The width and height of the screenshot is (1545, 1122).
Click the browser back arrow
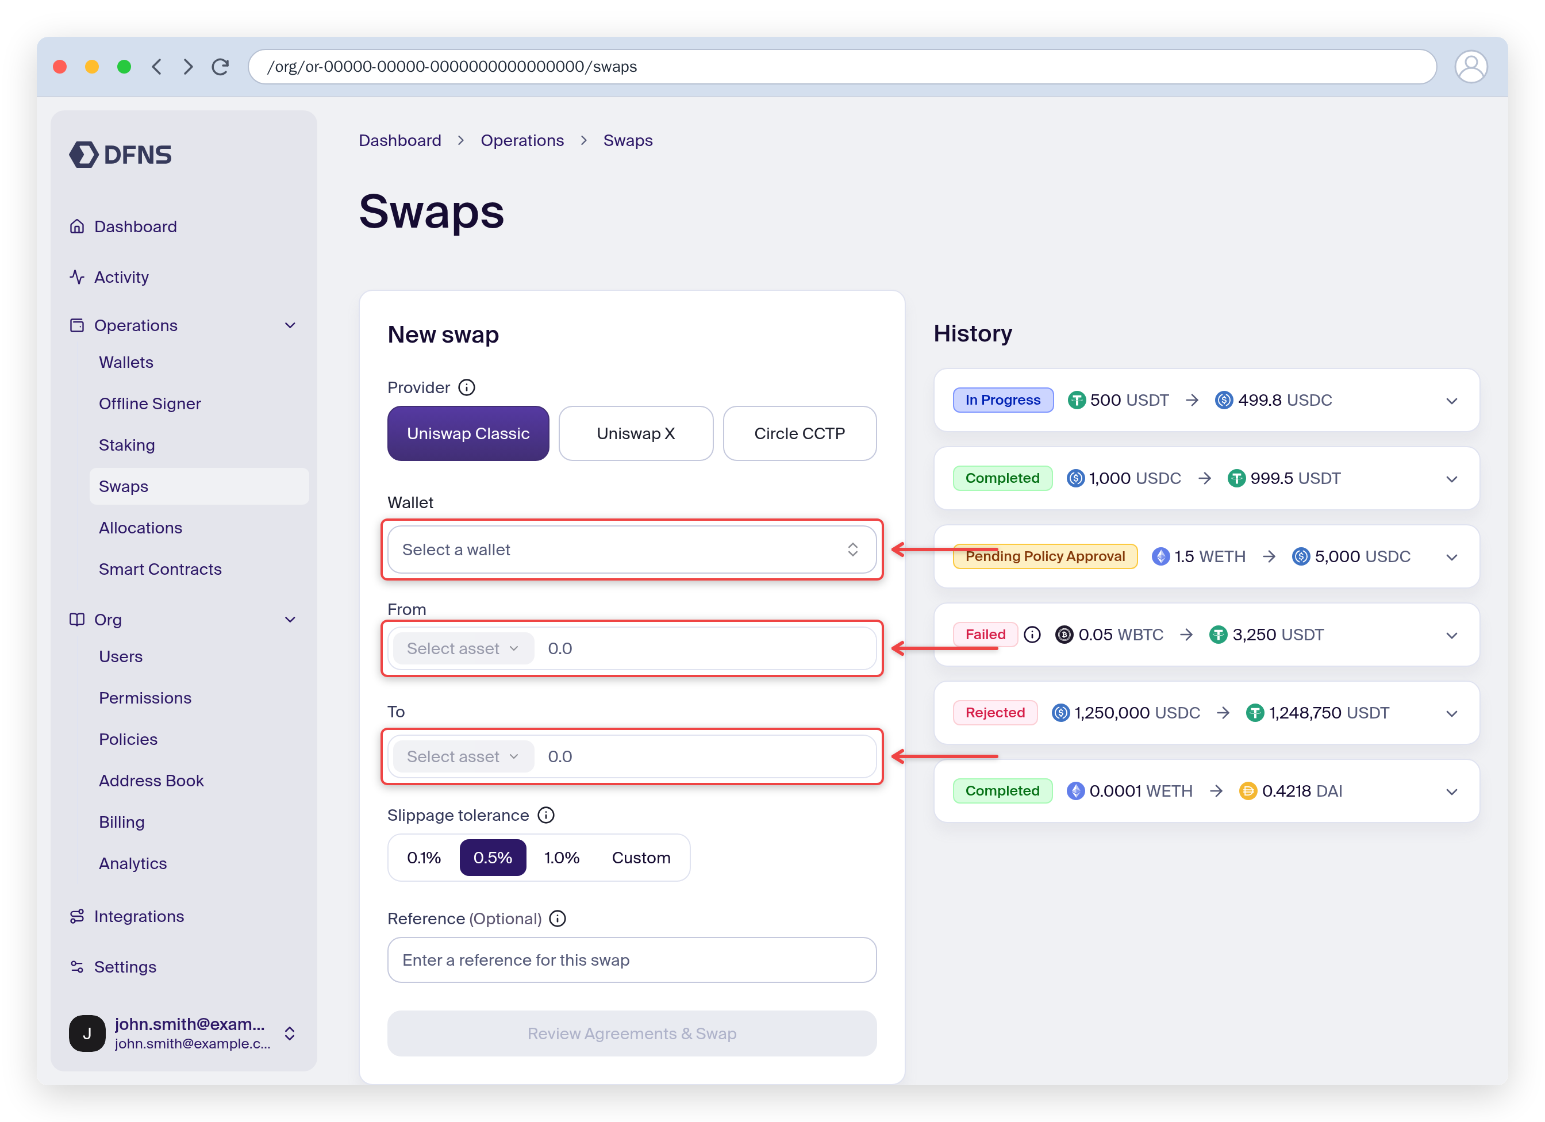[x=157, y=67]
